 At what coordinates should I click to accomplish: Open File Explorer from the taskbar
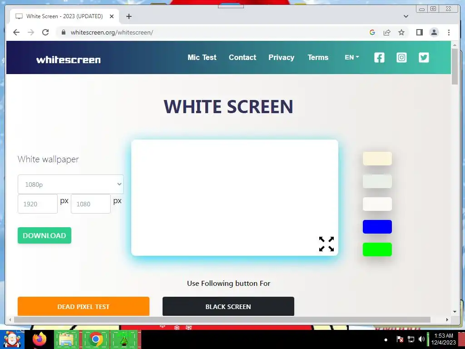tap(66, 339)
